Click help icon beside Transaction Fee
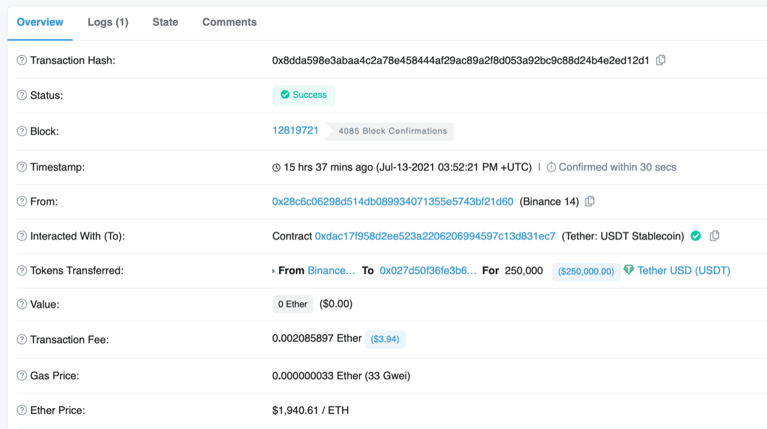The image size is (767, 429). (22, 339)
